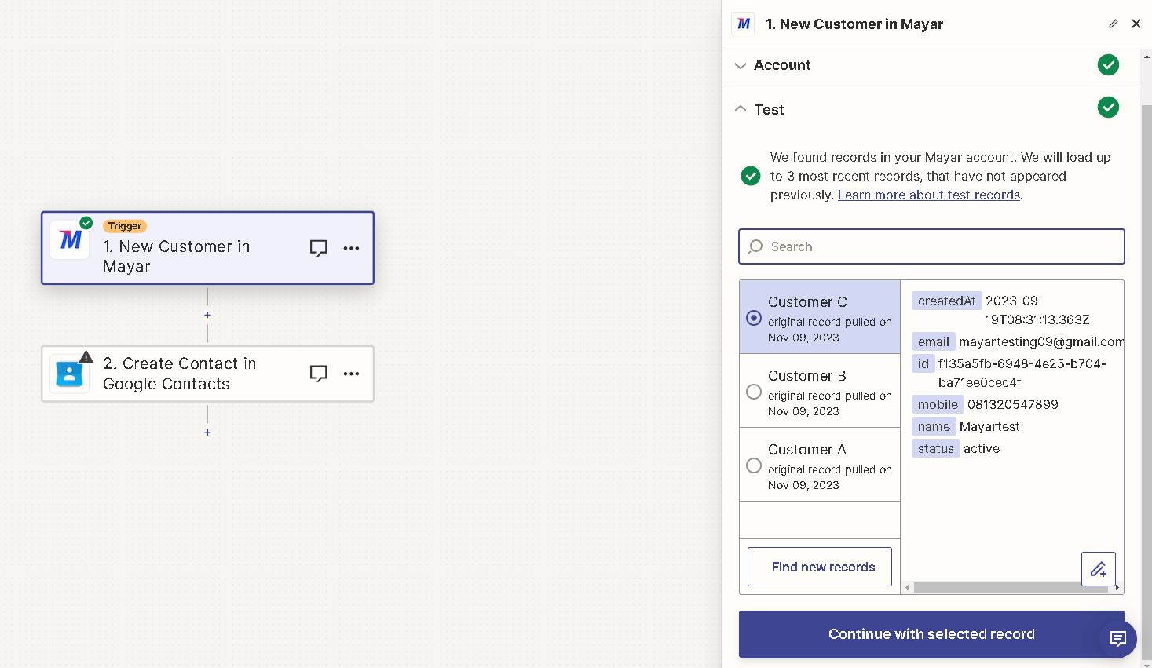The height and width of the screenshot is (668, 1152).
Task: Open comment icon on Create Contact step
Action: pos(318,374)
